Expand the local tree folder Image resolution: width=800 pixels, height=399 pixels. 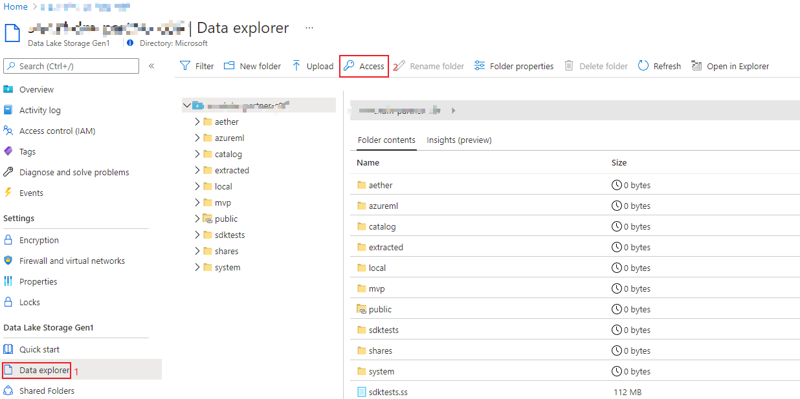click(197, 186)
